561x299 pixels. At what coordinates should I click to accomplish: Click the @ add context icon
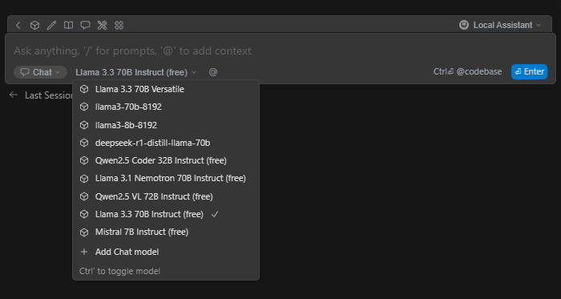tap(213, 72)
